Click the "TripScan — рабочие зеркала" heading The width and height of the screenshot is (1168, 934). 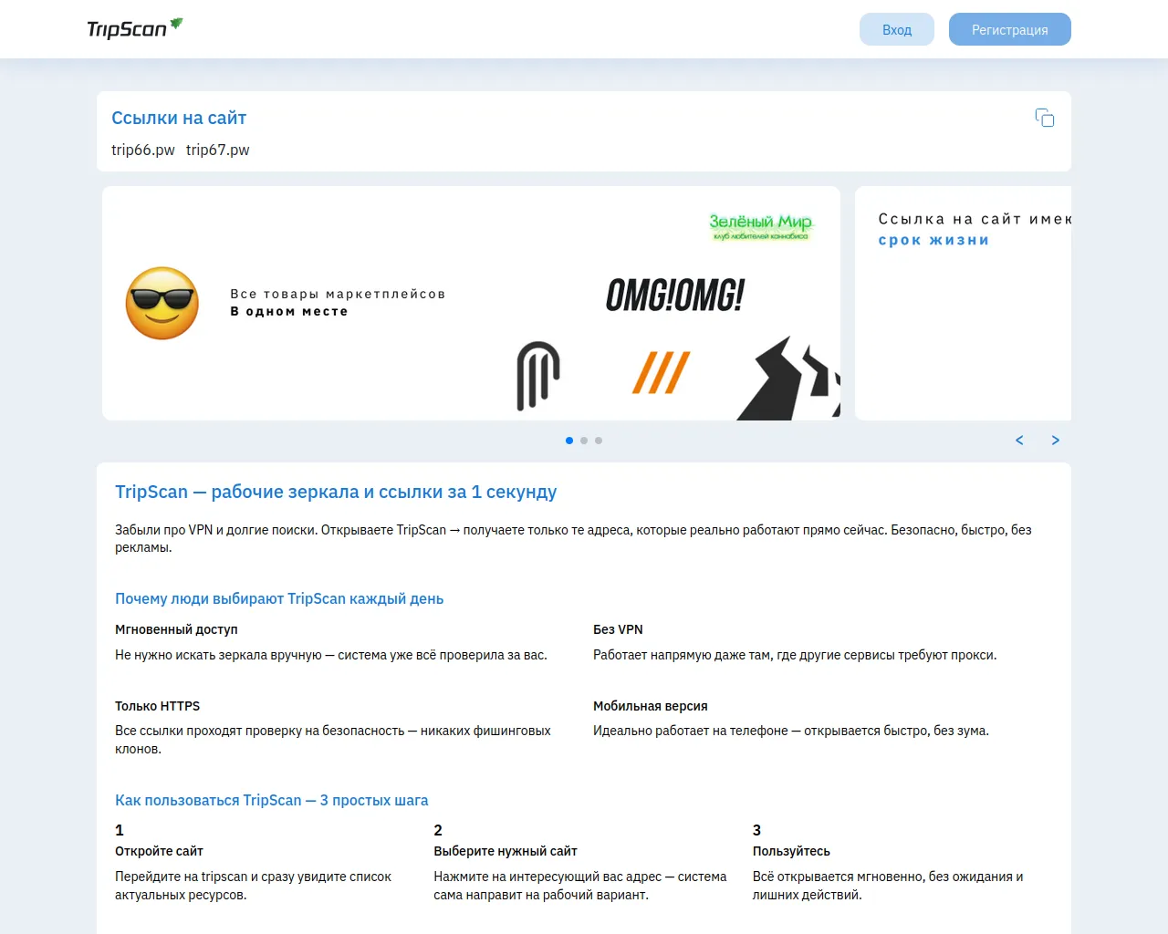(336, 492)
